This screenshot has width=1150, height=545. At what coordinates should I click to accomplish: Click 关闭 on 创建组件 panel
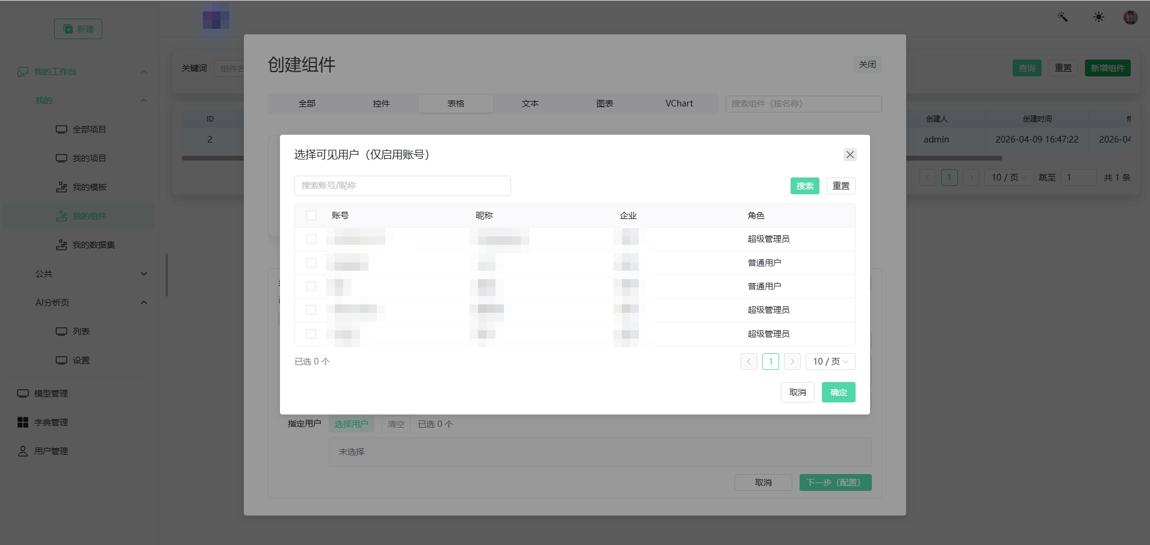pyautogui.click(x=868, y=64)
